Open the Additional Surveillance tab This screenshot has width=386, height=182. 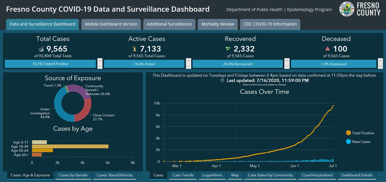point(169,24)
